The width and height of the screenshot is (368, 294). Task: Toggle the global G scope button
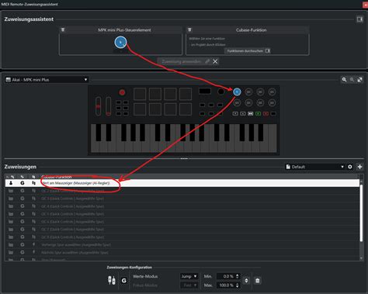(124, 281)
